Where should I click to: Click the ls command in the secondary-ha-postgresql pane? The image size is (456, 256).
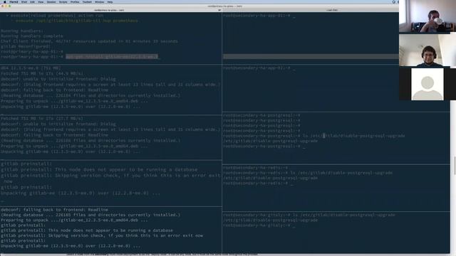pos(353,136)
